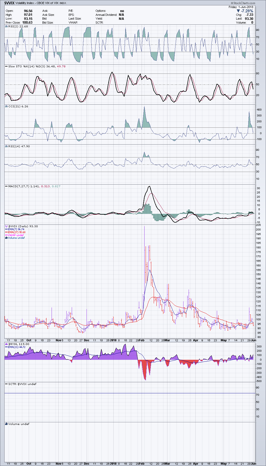Click the CCI(21) area legend icon

click(x=6, y=107)
